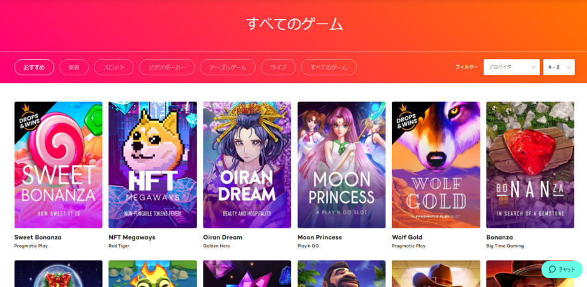This screenshot has height=287, width=587.
Task: Select the おすすめ category tab
Action: (x=34, y=68)
